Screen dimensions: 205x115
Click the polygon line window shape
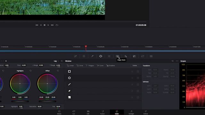[x=70, y=84]
